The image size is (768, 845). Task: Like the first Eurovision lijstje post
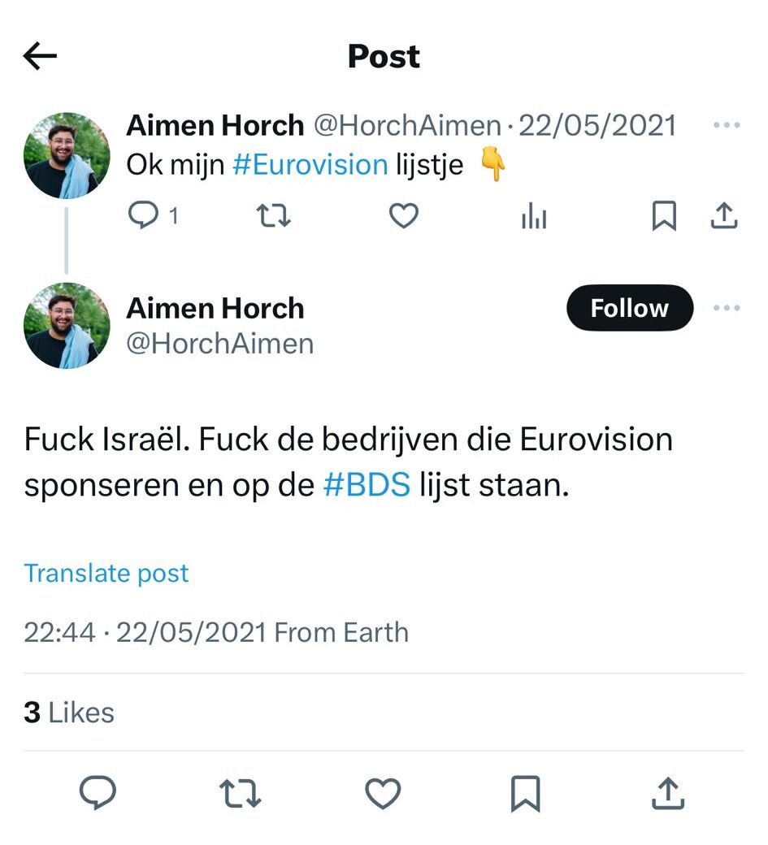coord(404,215)
